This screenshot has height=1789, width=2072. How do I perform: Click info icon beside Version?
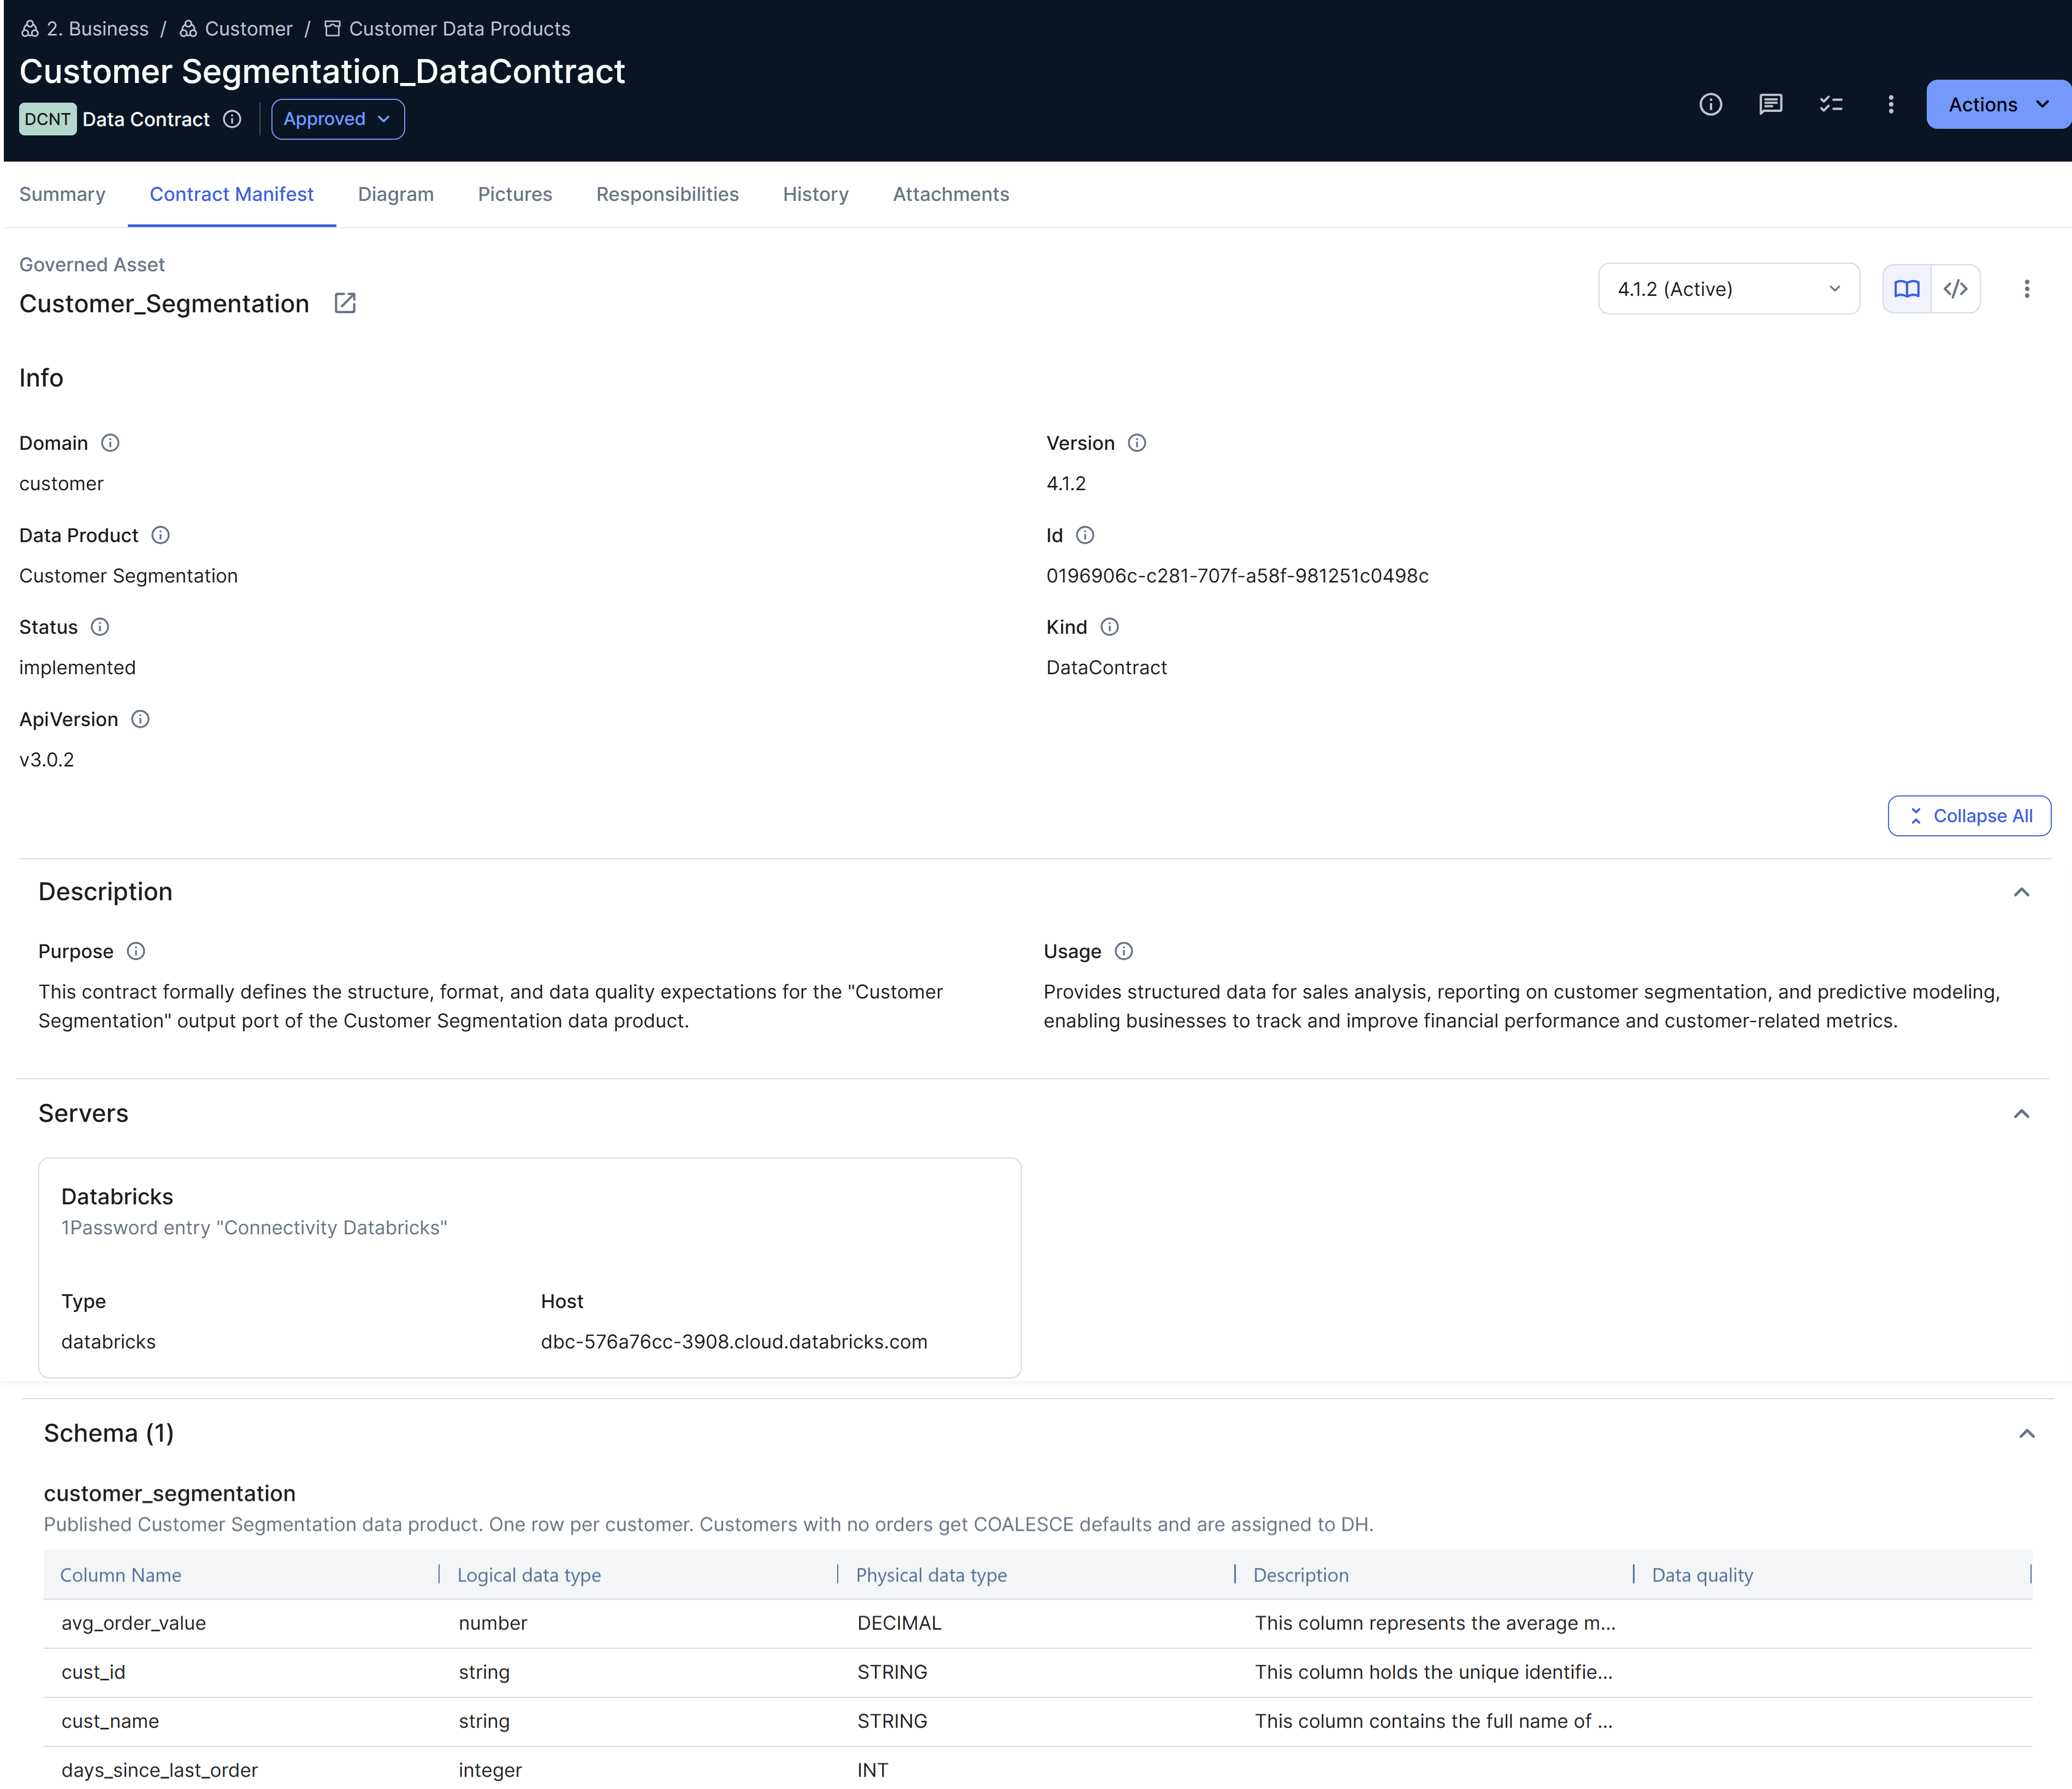click(1137, 443)
